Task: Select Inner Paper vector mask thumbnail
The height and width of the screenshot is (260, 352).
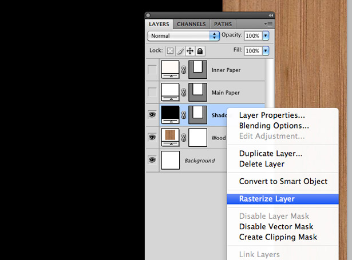Action: [197, 70]
